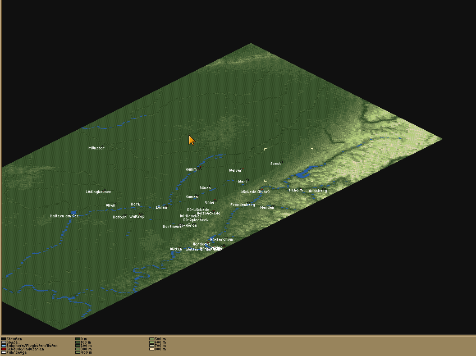Select the Gebäude/Industrien legend entry

[25, 349]
